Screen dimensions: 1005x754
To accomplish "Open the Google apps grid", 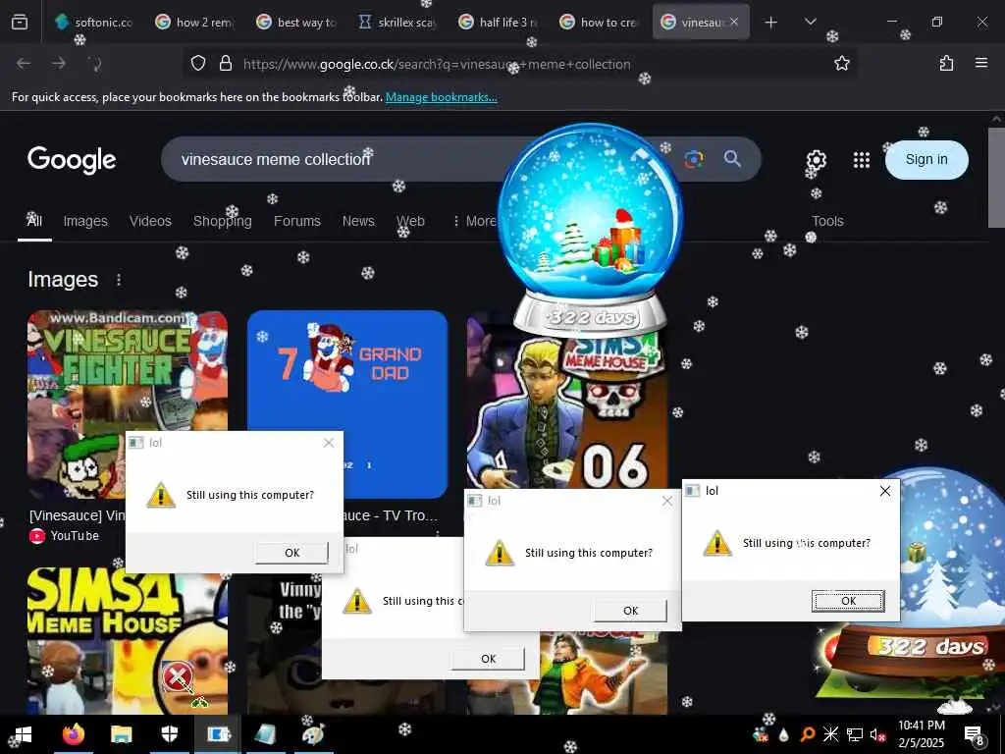I will coord(862,160).
